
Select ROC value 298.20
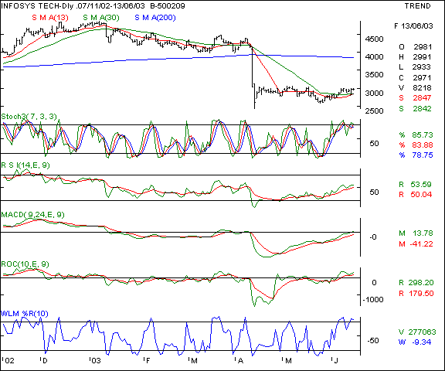tap(421, 283)
